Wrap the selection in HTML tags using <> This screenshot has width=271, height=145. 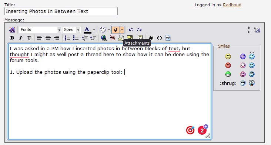(x=159, y=38)
